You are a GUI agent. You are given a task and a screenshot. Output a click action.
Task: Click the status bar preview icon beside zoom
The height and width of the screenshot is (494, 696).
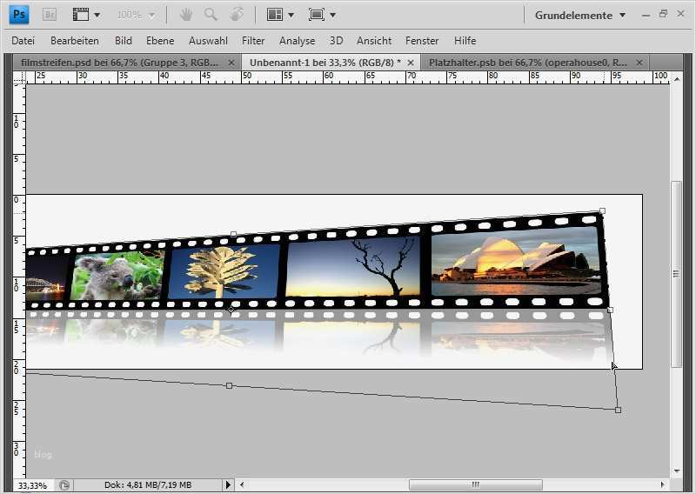[x=64, y=485]
